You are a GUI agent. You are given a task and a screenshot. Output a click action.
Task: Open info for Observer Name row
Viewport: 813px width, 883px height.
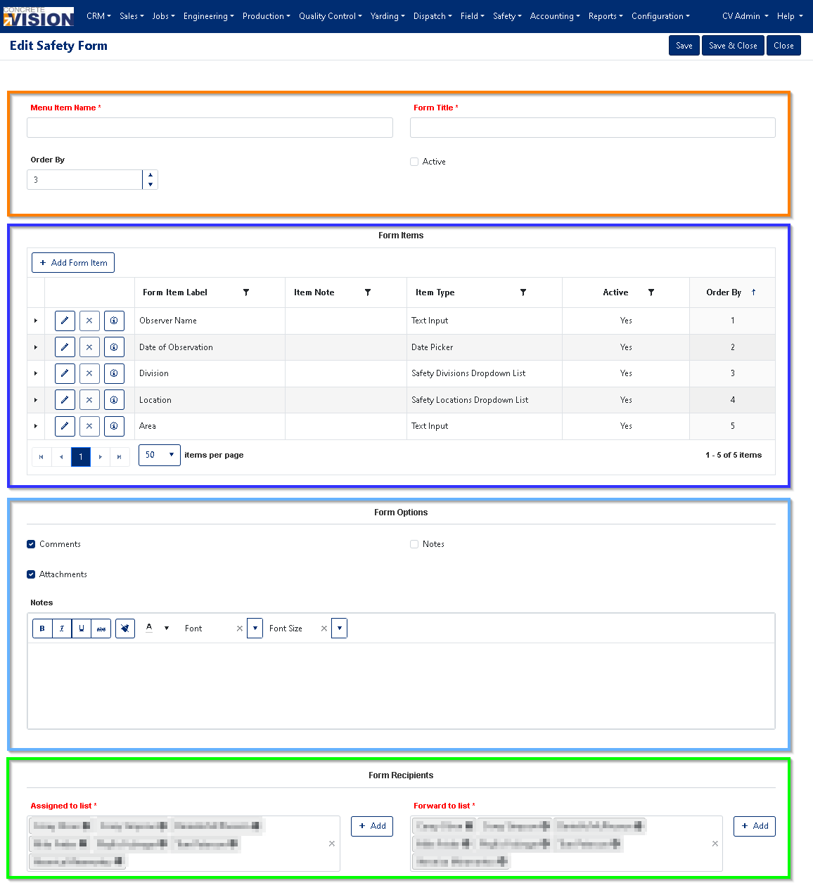point(114,321)
